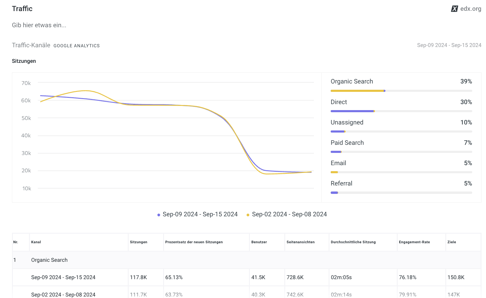Toggle Sep-09 2024 - Sep-15 2024 legend series
The height and width of the screenshot is (298, 486).
click(x=198, y=214)
